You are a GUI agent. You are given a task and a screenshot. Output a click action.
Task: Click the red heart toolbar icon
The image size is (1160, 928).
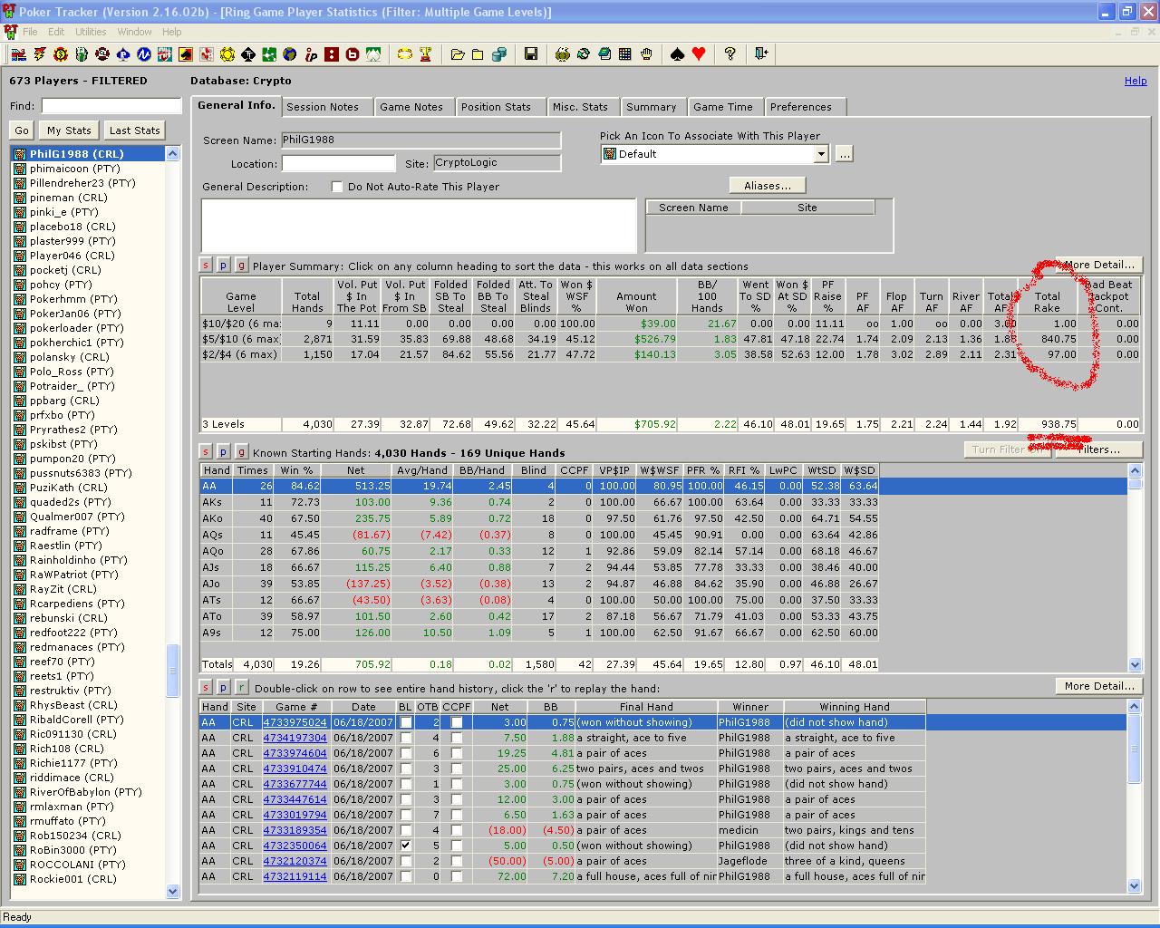tap(699, 54)
